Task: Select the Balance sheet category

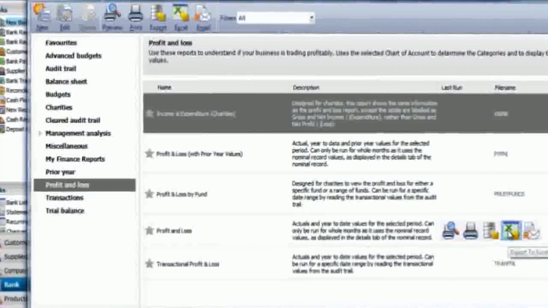Action: pos(66,81)
